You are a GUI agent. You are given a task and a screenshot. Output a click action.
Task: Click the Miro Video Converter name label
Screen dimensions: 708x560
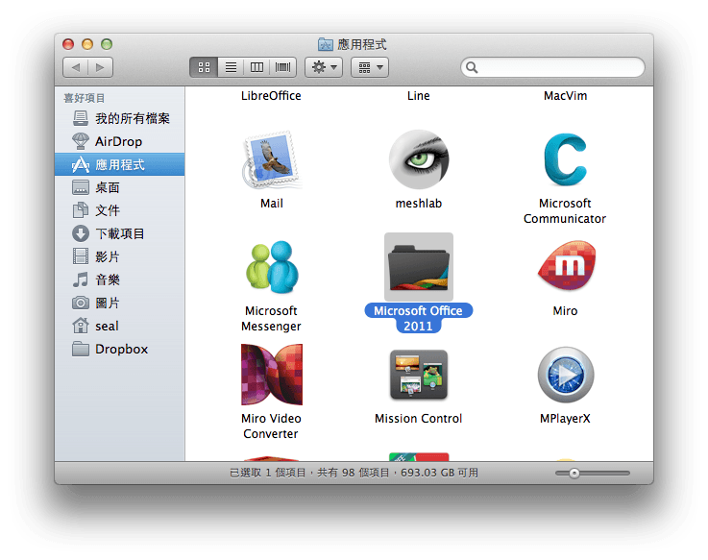pyautogui.click(x=271, y=426)
